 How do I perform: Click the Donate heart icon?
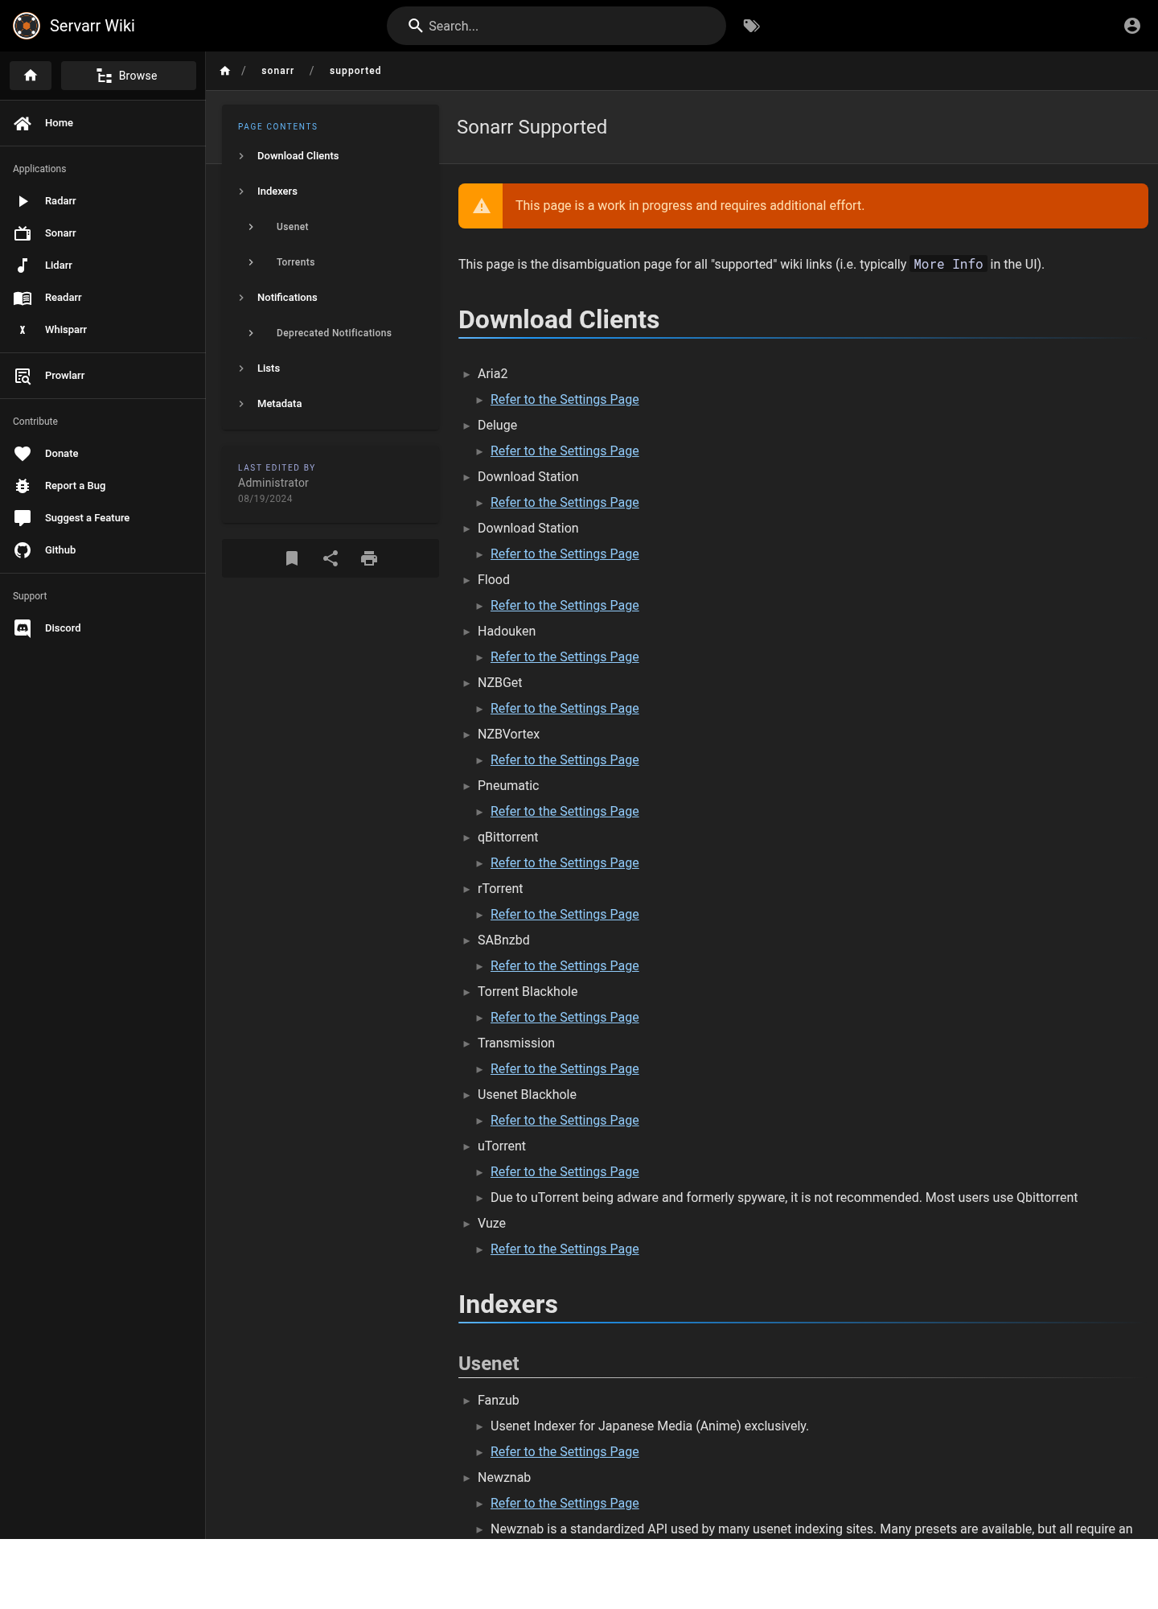[x=23, y=454]
